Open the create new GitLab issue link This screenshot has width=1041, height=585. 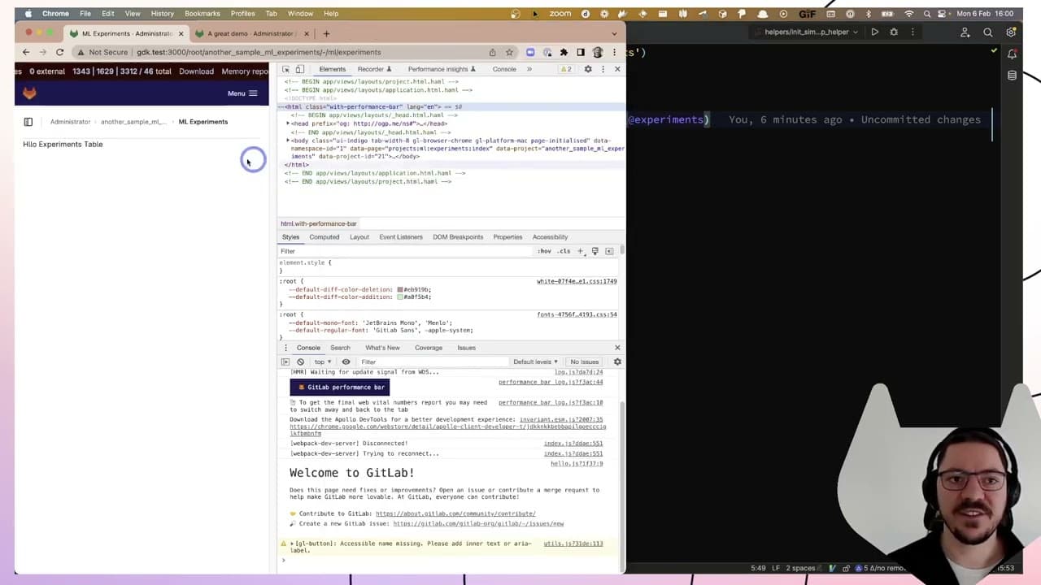478,523
